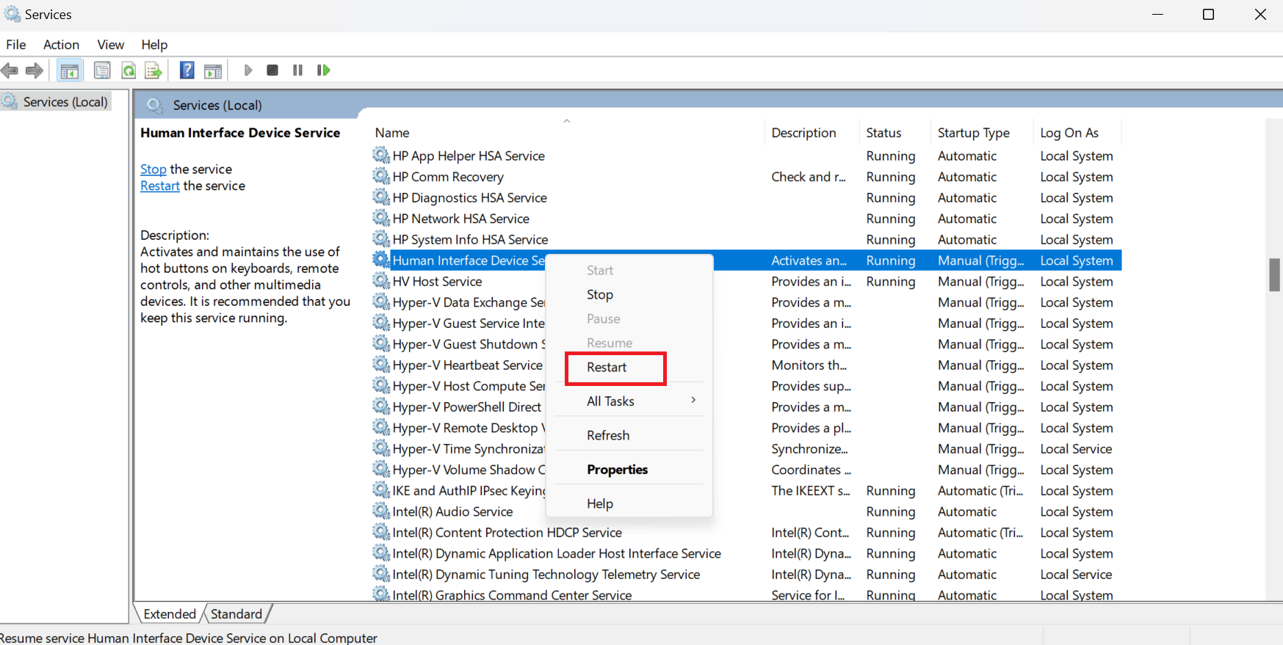Click the Restart the service link
This screenshot has width=1283, height=645.
(x=160, y=186)
